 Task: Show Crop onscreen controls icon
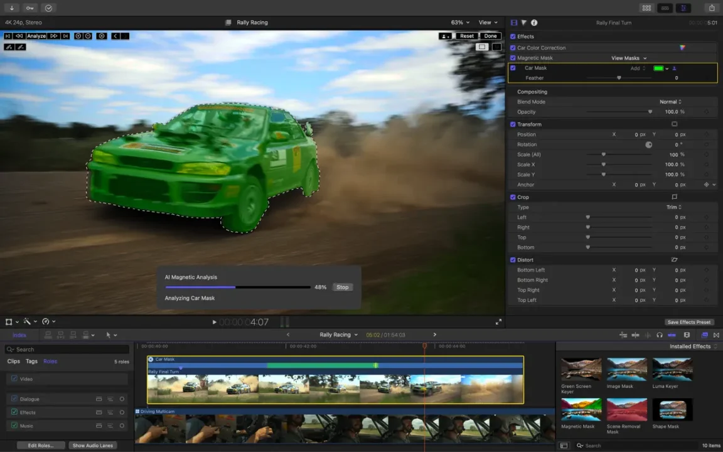pos(674,197)
